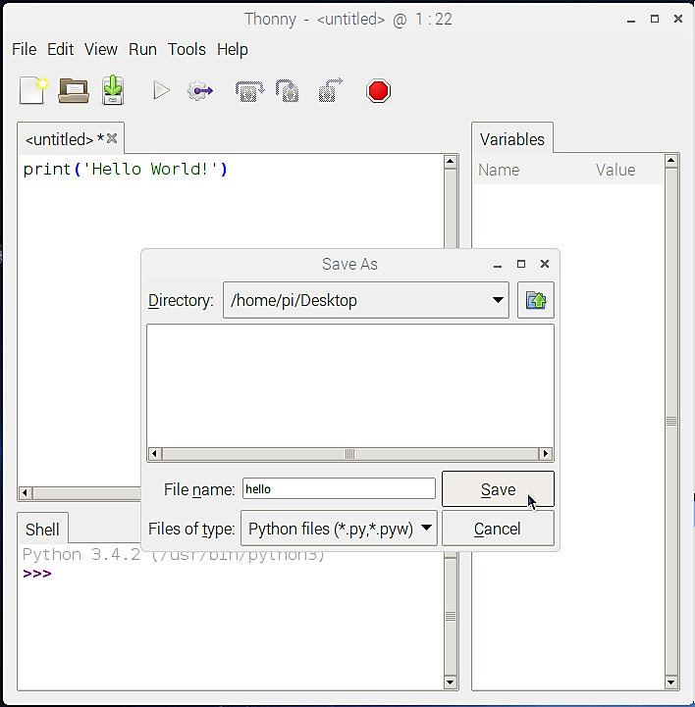Close the Save As dialog window
Image resolution: width=695 pixels, height=707 pixels.
[x=544, y=264]
